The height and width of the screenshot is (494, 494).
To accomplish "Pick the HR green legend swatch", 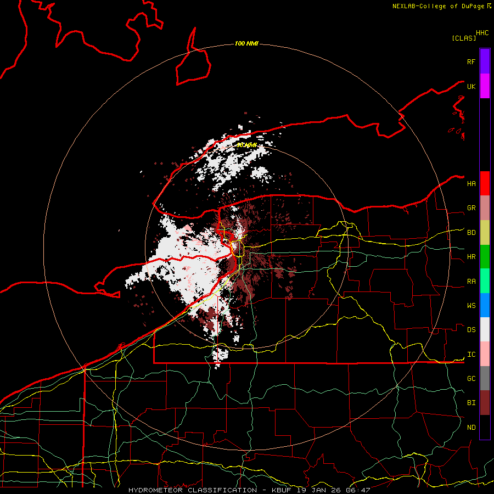I will click(x=485, y=257).
